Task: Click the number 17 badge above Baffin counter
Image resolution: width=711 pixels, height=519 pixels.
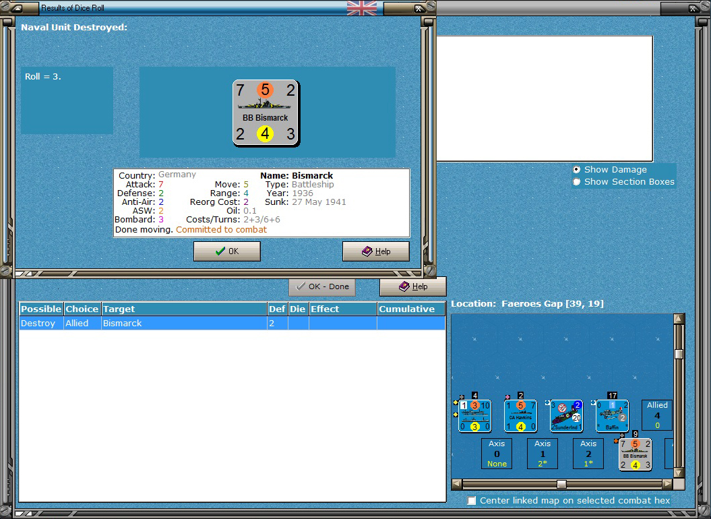Action: click(x=612, y=396)
